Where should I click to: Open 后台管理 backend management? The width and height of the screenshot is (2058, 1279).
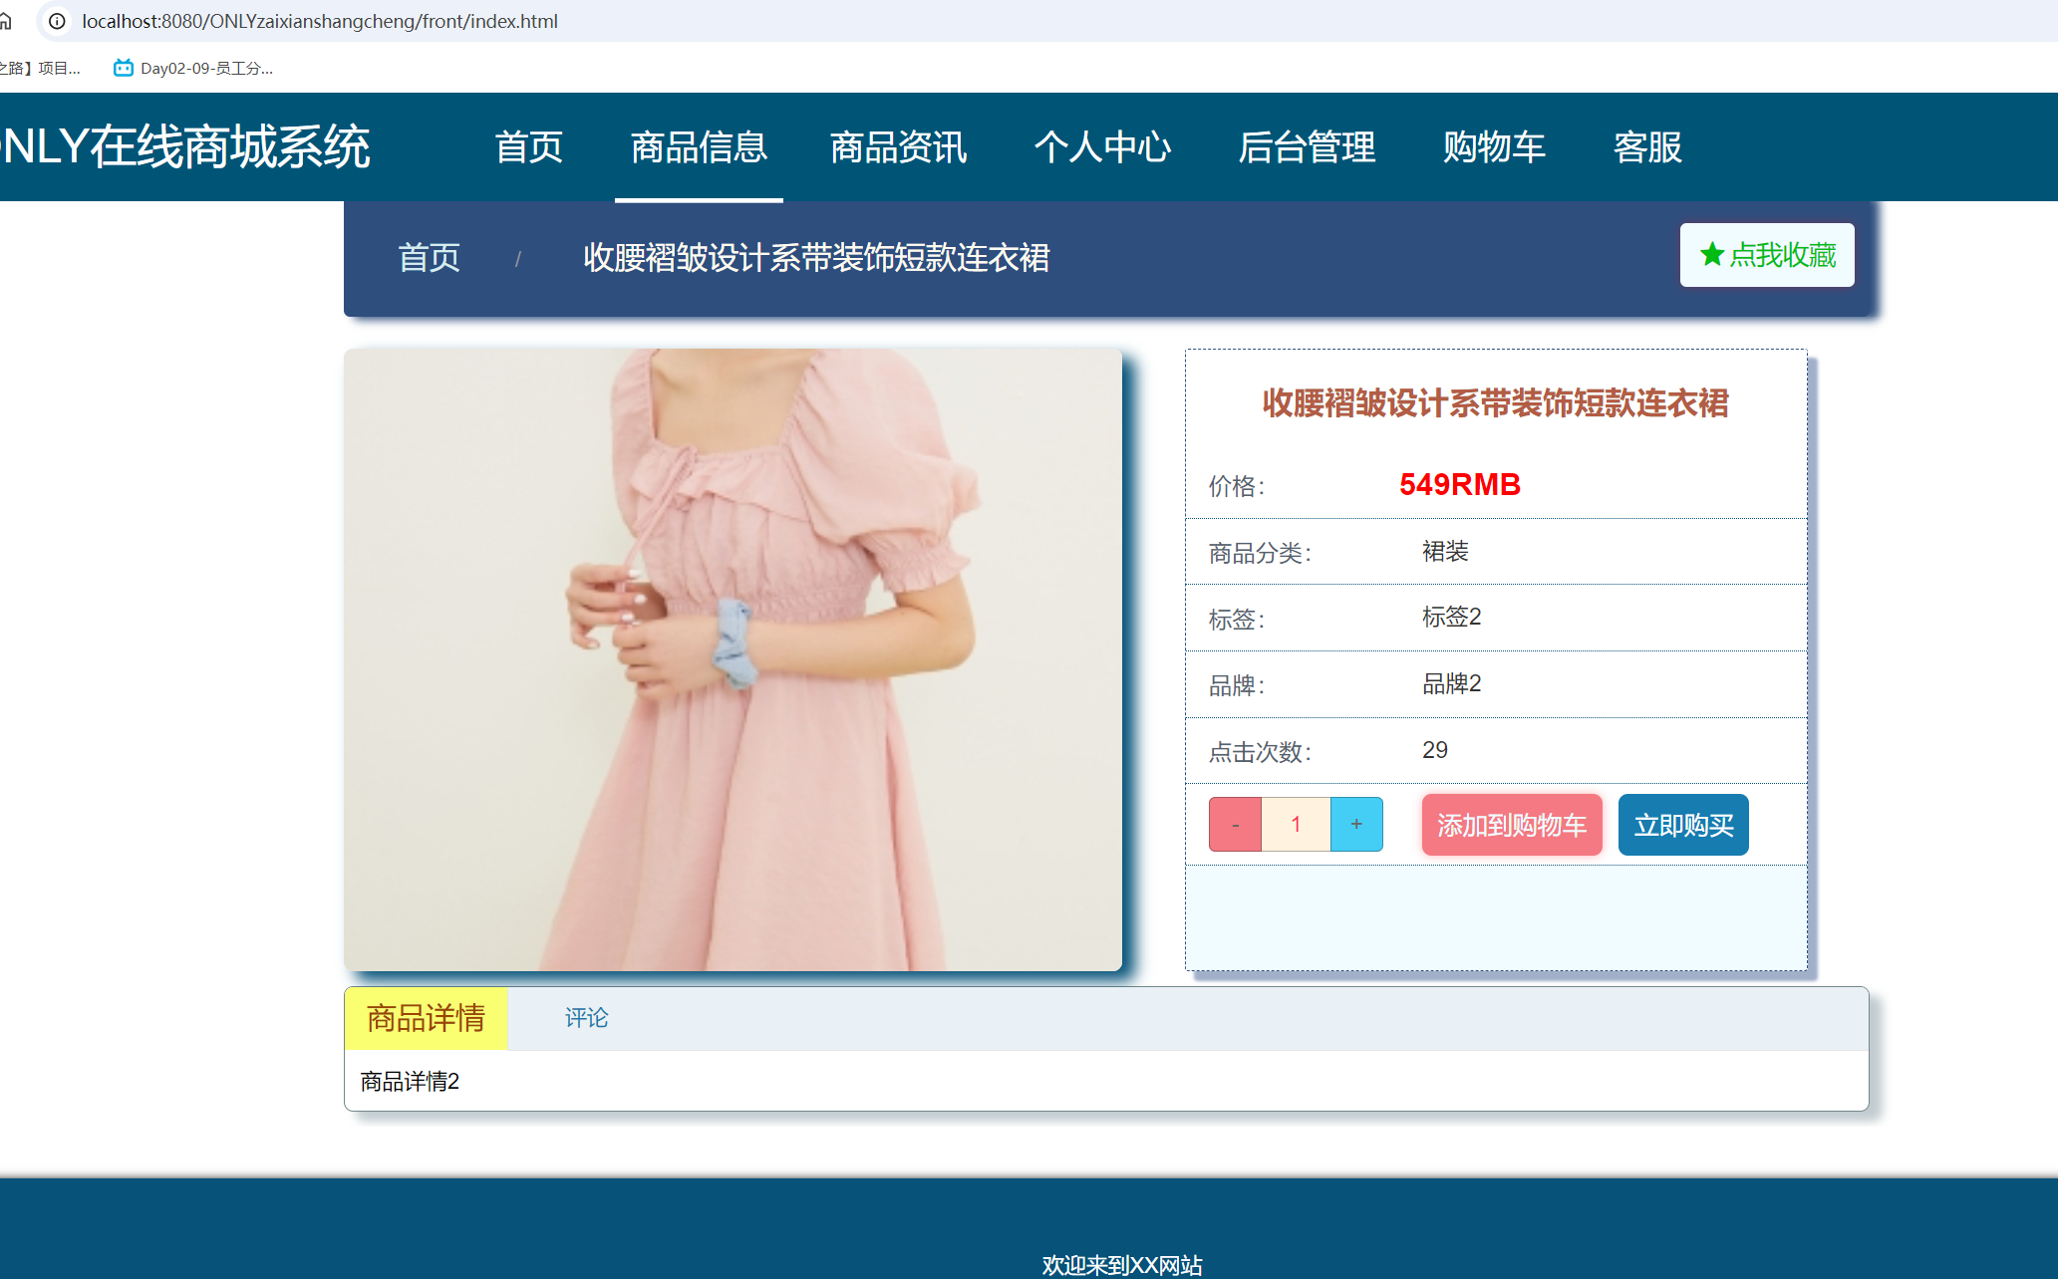[1307, 147]
